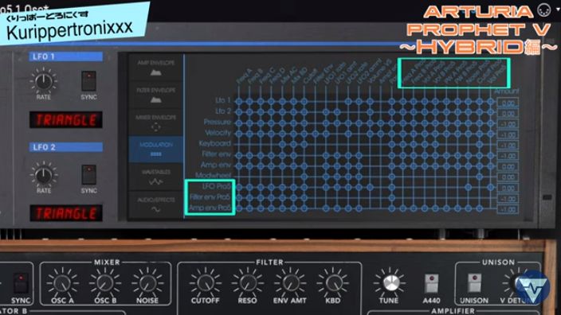Click the Filter Reso knob
Viewport: 561px width, 315px height.
point(247,283)
